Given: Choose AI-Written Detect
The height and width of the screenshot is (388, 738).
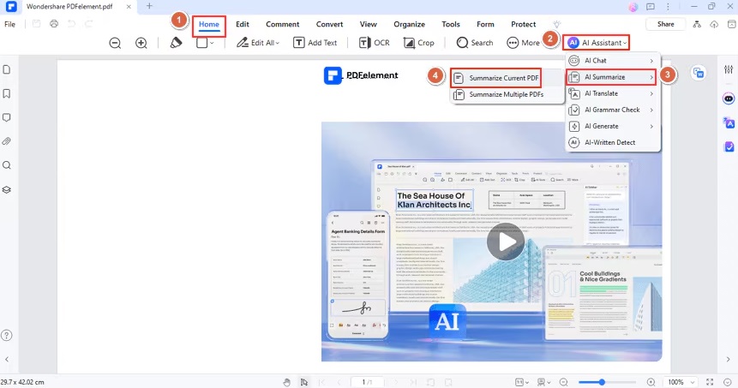Looking at the screenshot, I should [613, 142].
